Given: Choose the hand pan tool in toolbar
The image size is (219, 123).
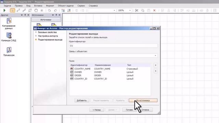Looking at the screenshot, I should (36, 11).
